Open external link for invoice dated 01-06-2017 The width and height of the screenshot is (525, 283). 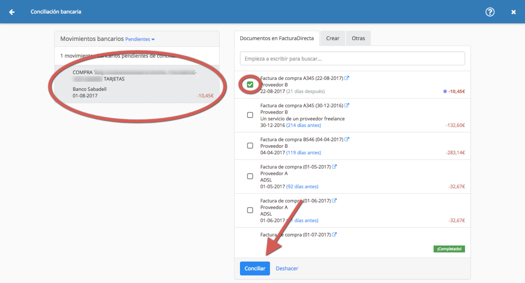334,201
